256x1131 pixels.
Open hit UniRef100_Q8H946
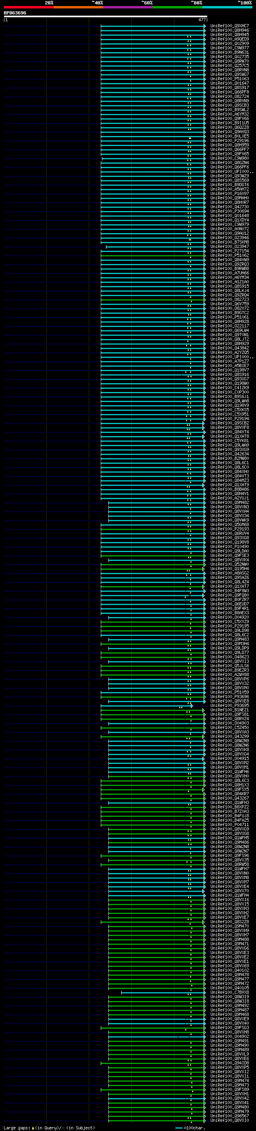tap(230, 30)
